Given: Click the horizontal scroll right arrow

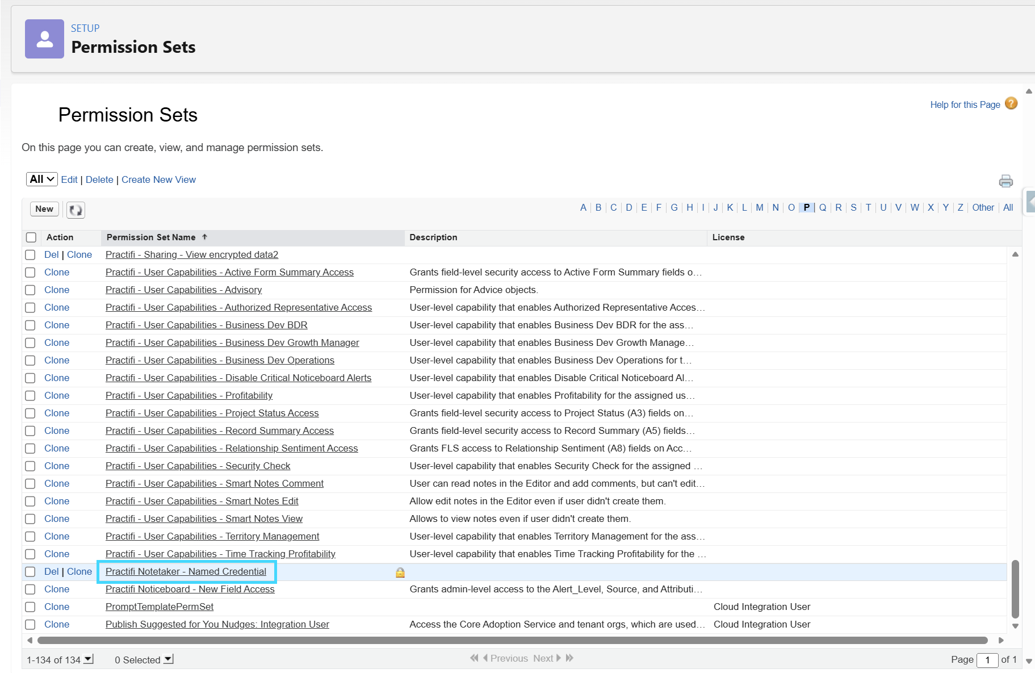Looking at the screenshot, I should coord(1001,640).
